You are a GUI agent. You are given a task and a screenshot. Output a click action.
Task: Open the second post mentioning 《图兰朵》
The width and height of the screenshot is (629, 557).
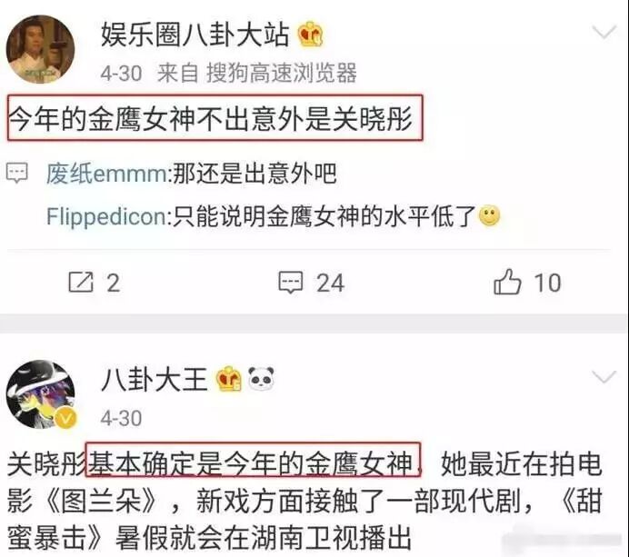[x=305, y=501]
